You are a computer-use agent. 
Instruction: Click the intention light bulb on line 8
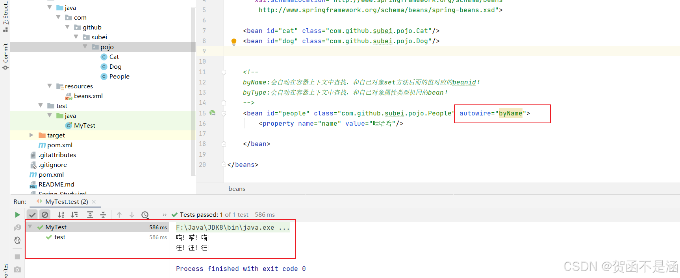234,42
